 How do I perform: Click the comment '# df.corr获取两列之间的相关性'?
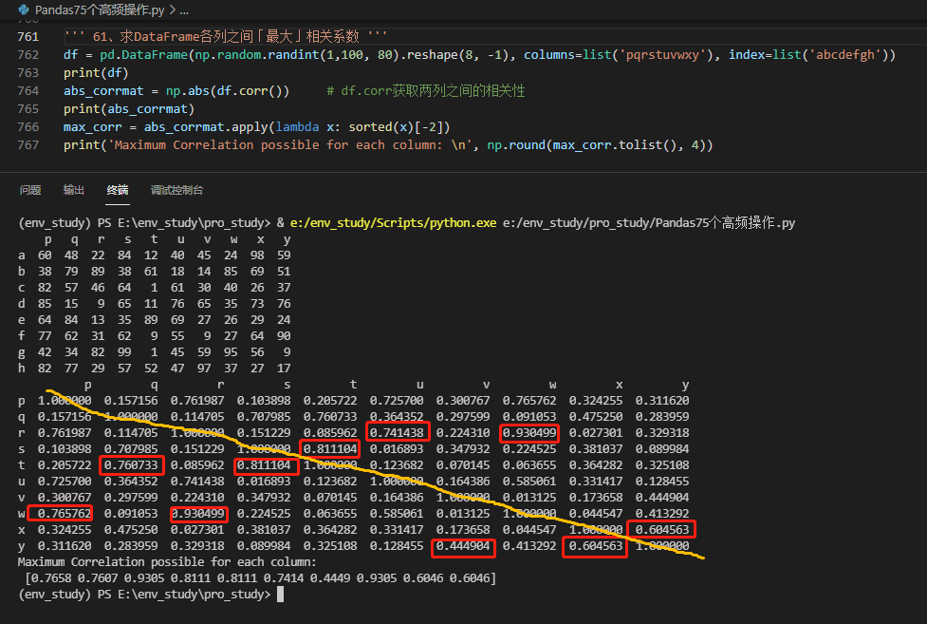point(426,91)
